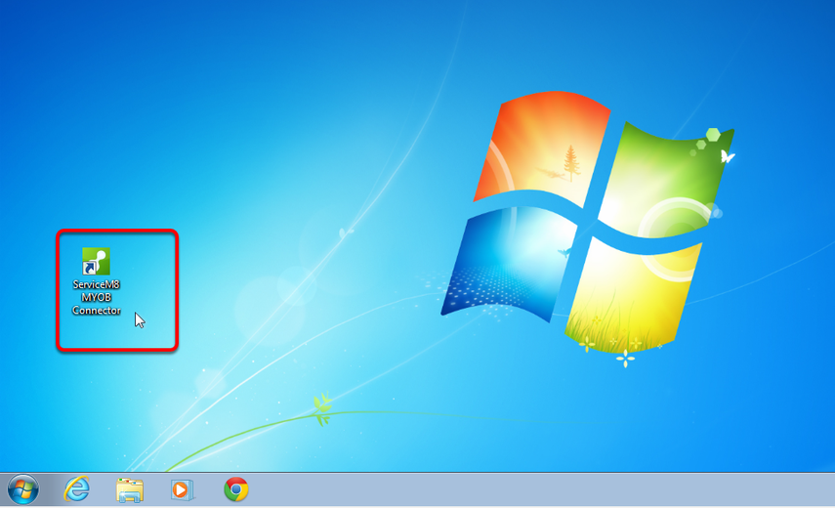This screenshot has width=835, height=508.
Task: Open Windows Explorer from the taskbar
Action: coord(130,489)
